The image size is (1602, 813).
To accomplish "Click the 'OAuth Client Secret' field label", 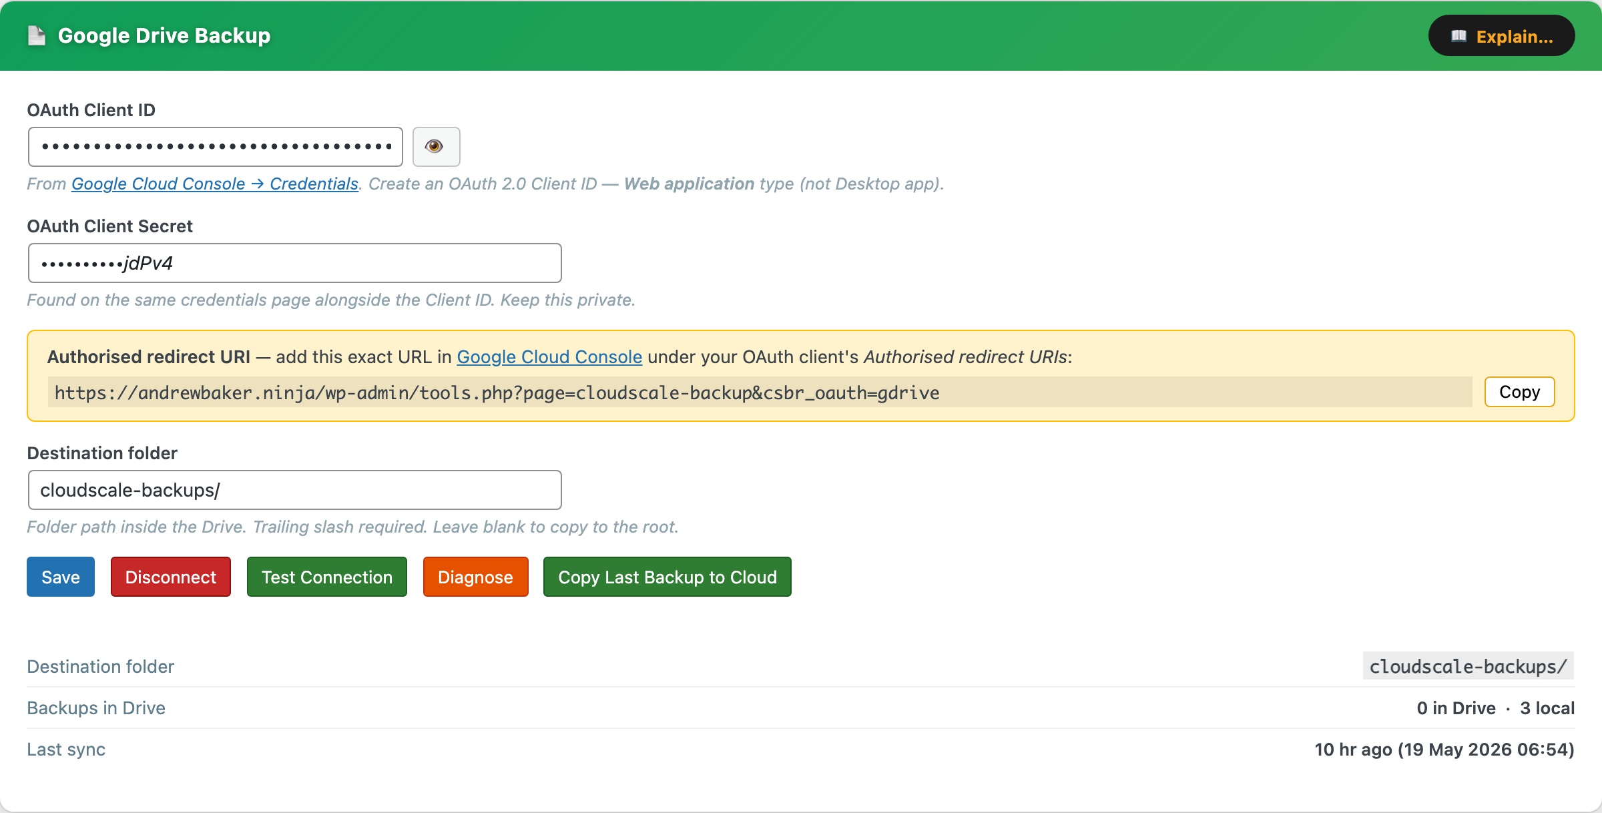I will 110,226.
